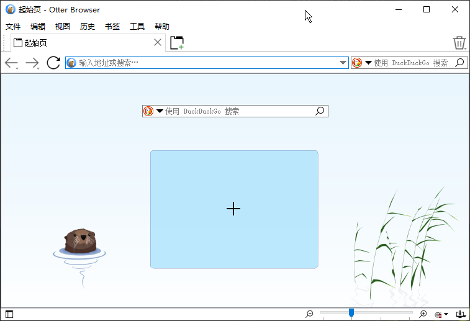This screenshot has width=470, height=321.
Task: Open a new tab with the plus icon
Action: click(177, 43)
